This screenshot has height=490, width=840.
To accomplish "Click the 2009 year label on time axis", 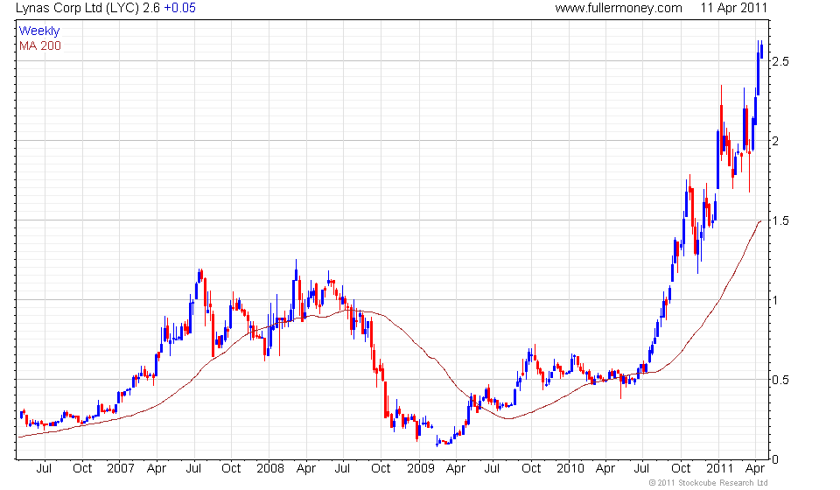I will click(x=421, y=469).
